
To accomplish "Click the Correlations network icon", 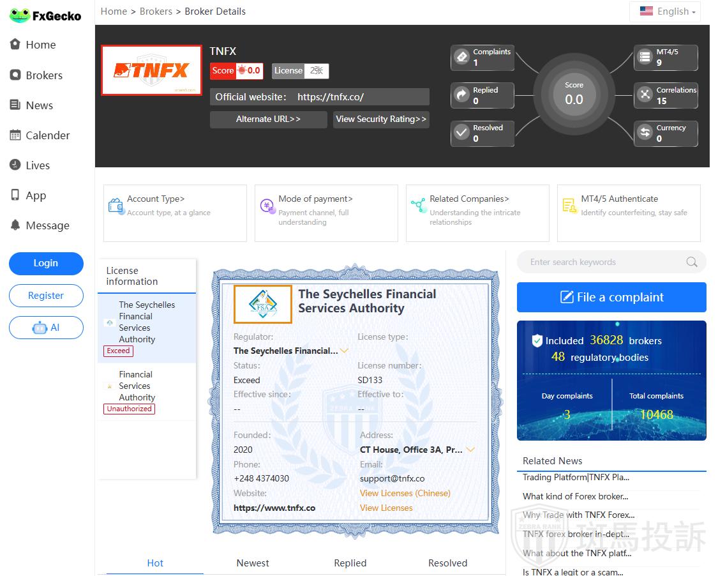I will point(645,95).
